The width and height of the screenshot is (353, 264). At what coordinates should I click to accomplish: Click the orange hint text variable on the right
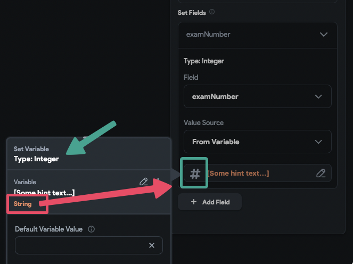pos(238,174)
